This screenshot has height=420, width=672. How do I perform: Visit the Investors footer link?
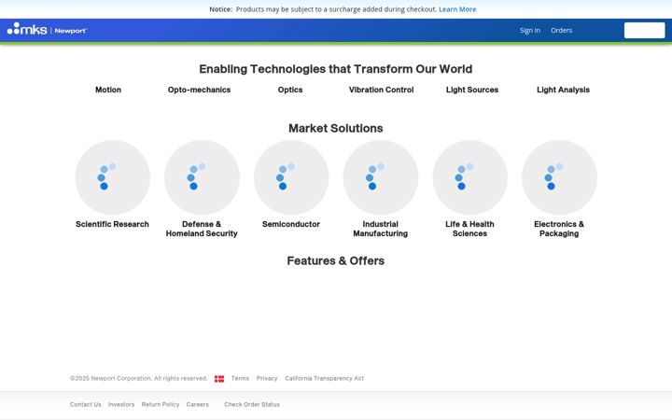[x=121, y=404]
